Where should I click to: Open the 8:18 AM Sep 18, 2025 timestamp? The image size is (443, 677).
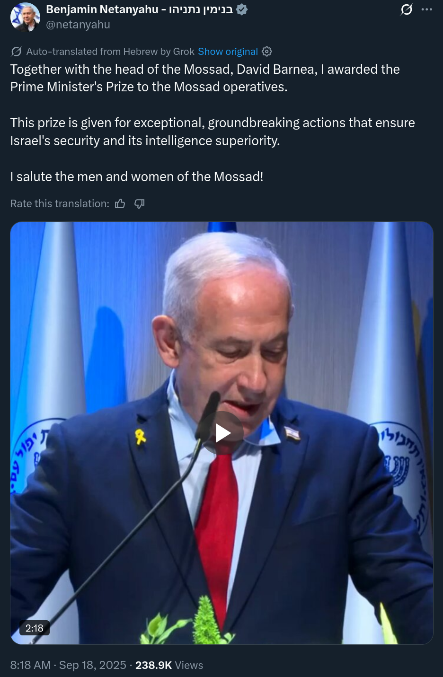(68, 665)
